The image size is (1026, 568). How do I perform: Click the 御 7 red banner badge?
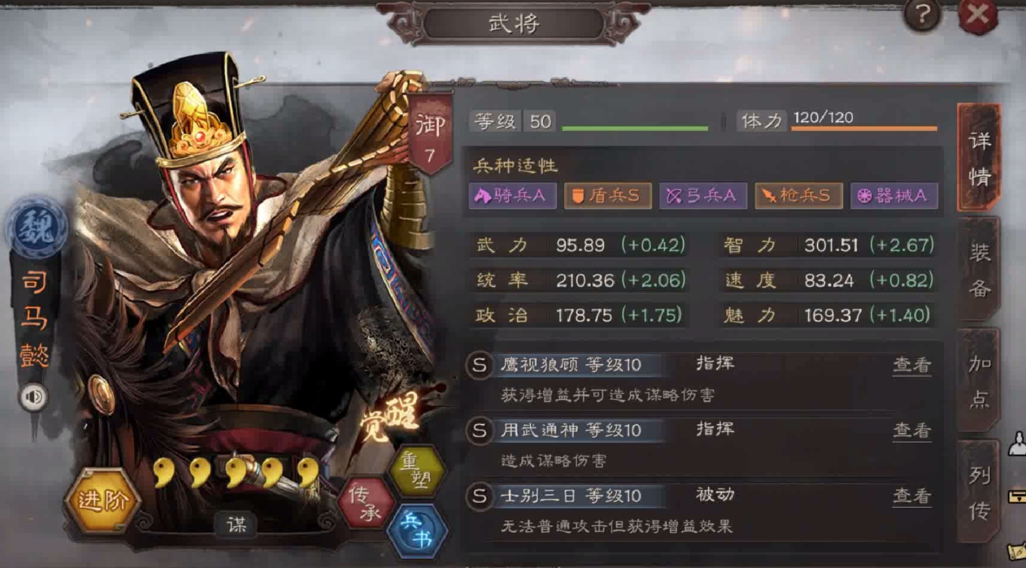[430, 135]
